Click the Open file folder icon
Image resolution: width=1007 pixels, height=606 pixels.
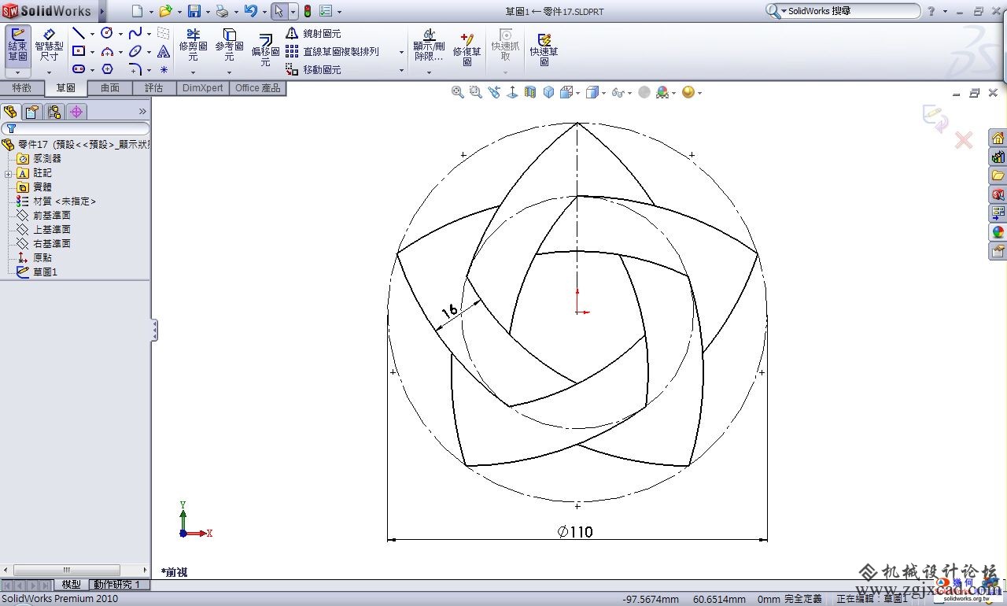[x=165, y=11]
